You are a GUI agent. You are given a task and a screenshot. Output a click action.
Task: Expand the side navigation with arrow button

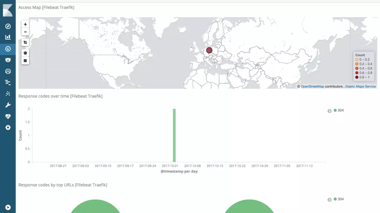pyautogui.click(x=8, y=208)
